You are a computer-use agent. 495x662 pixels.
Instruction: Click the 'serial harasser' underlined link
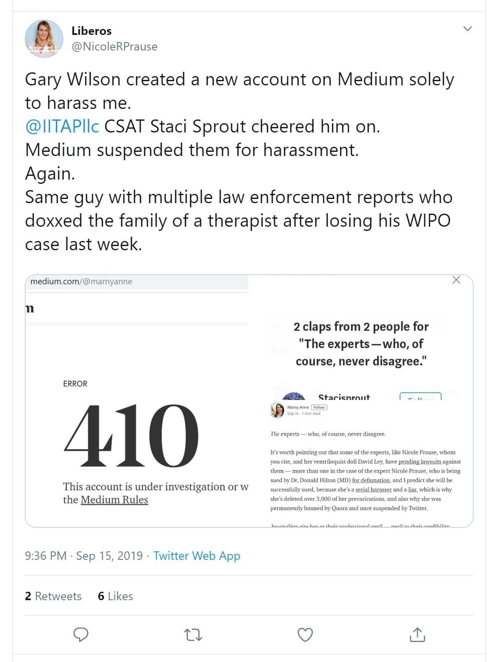click(373, 490)
